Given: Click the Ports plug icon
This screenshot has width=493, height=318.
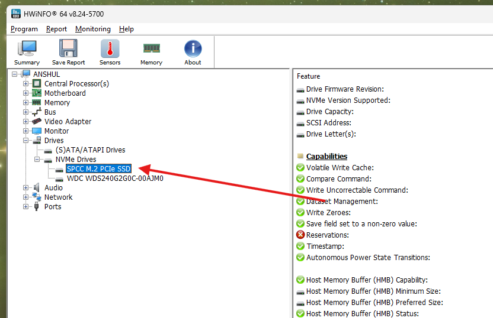Looking at the screenshot, I should click(x=37, y=206).
